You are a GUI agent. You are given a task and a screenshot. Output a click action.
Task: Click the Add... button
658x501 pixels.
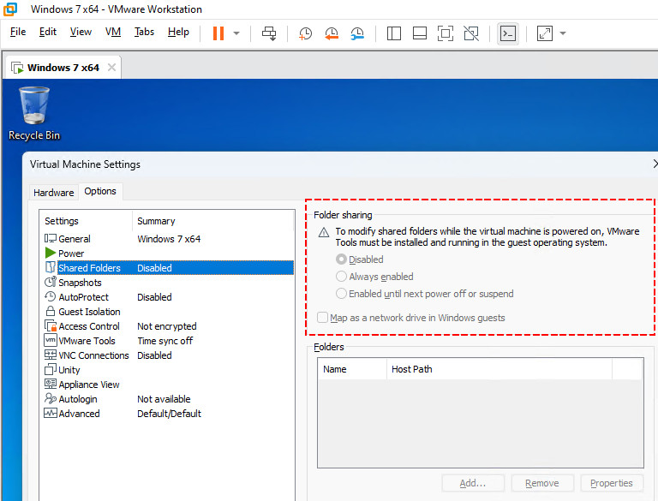point(473,483)
